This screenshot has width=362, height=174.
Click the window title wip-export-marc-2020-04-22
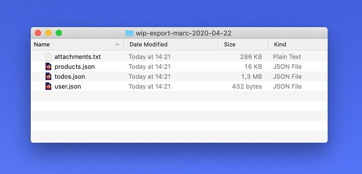[x=184, y=33]
